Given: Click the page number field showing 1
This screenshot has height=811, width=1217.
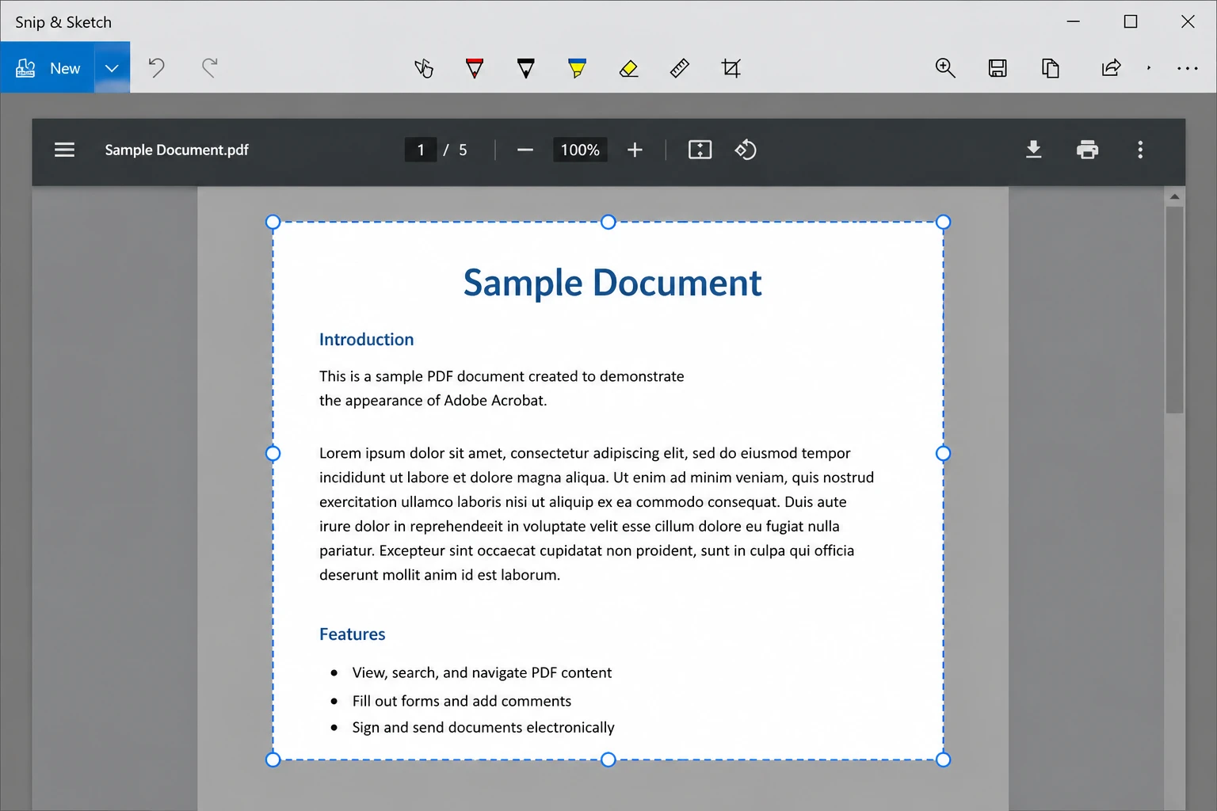Looking at the screenshot, I should click(x=421, y=150).
